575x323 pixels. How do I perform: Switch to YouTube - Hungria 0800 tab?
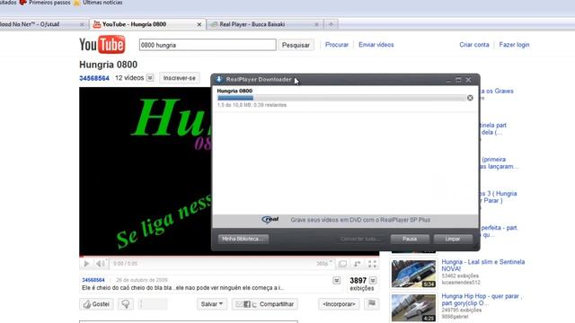(147, 24)
